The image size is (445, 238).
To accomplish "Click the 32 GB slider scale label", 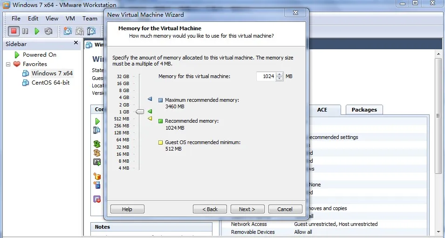I will (x=123, y=76).
